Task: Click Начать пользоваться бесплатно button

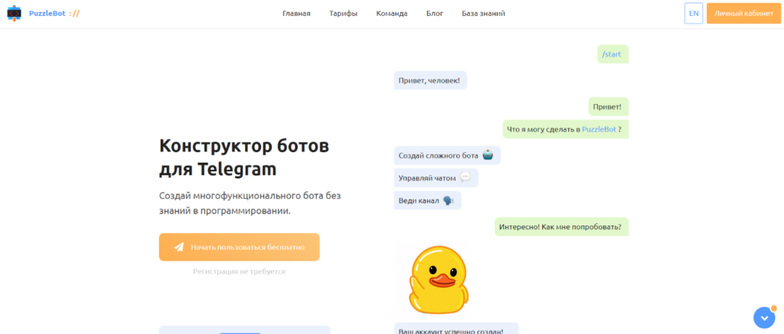Action: click(239, 247)
